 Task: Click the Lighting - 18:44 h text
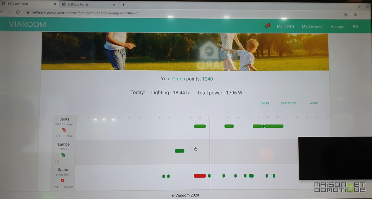tap(170, 93)
